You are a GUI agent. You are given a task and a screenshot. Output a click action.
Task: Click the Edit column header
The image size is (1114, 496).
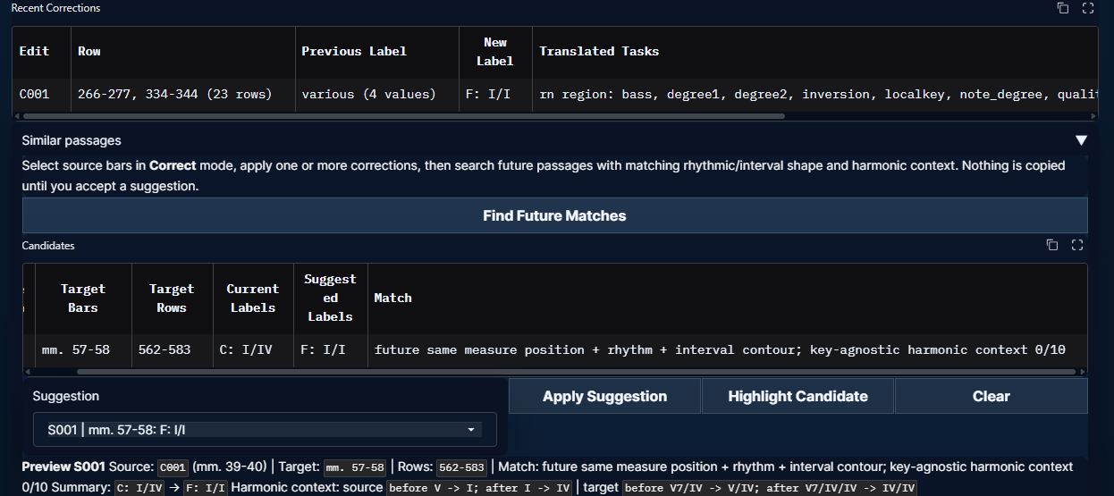pos(41,52)
